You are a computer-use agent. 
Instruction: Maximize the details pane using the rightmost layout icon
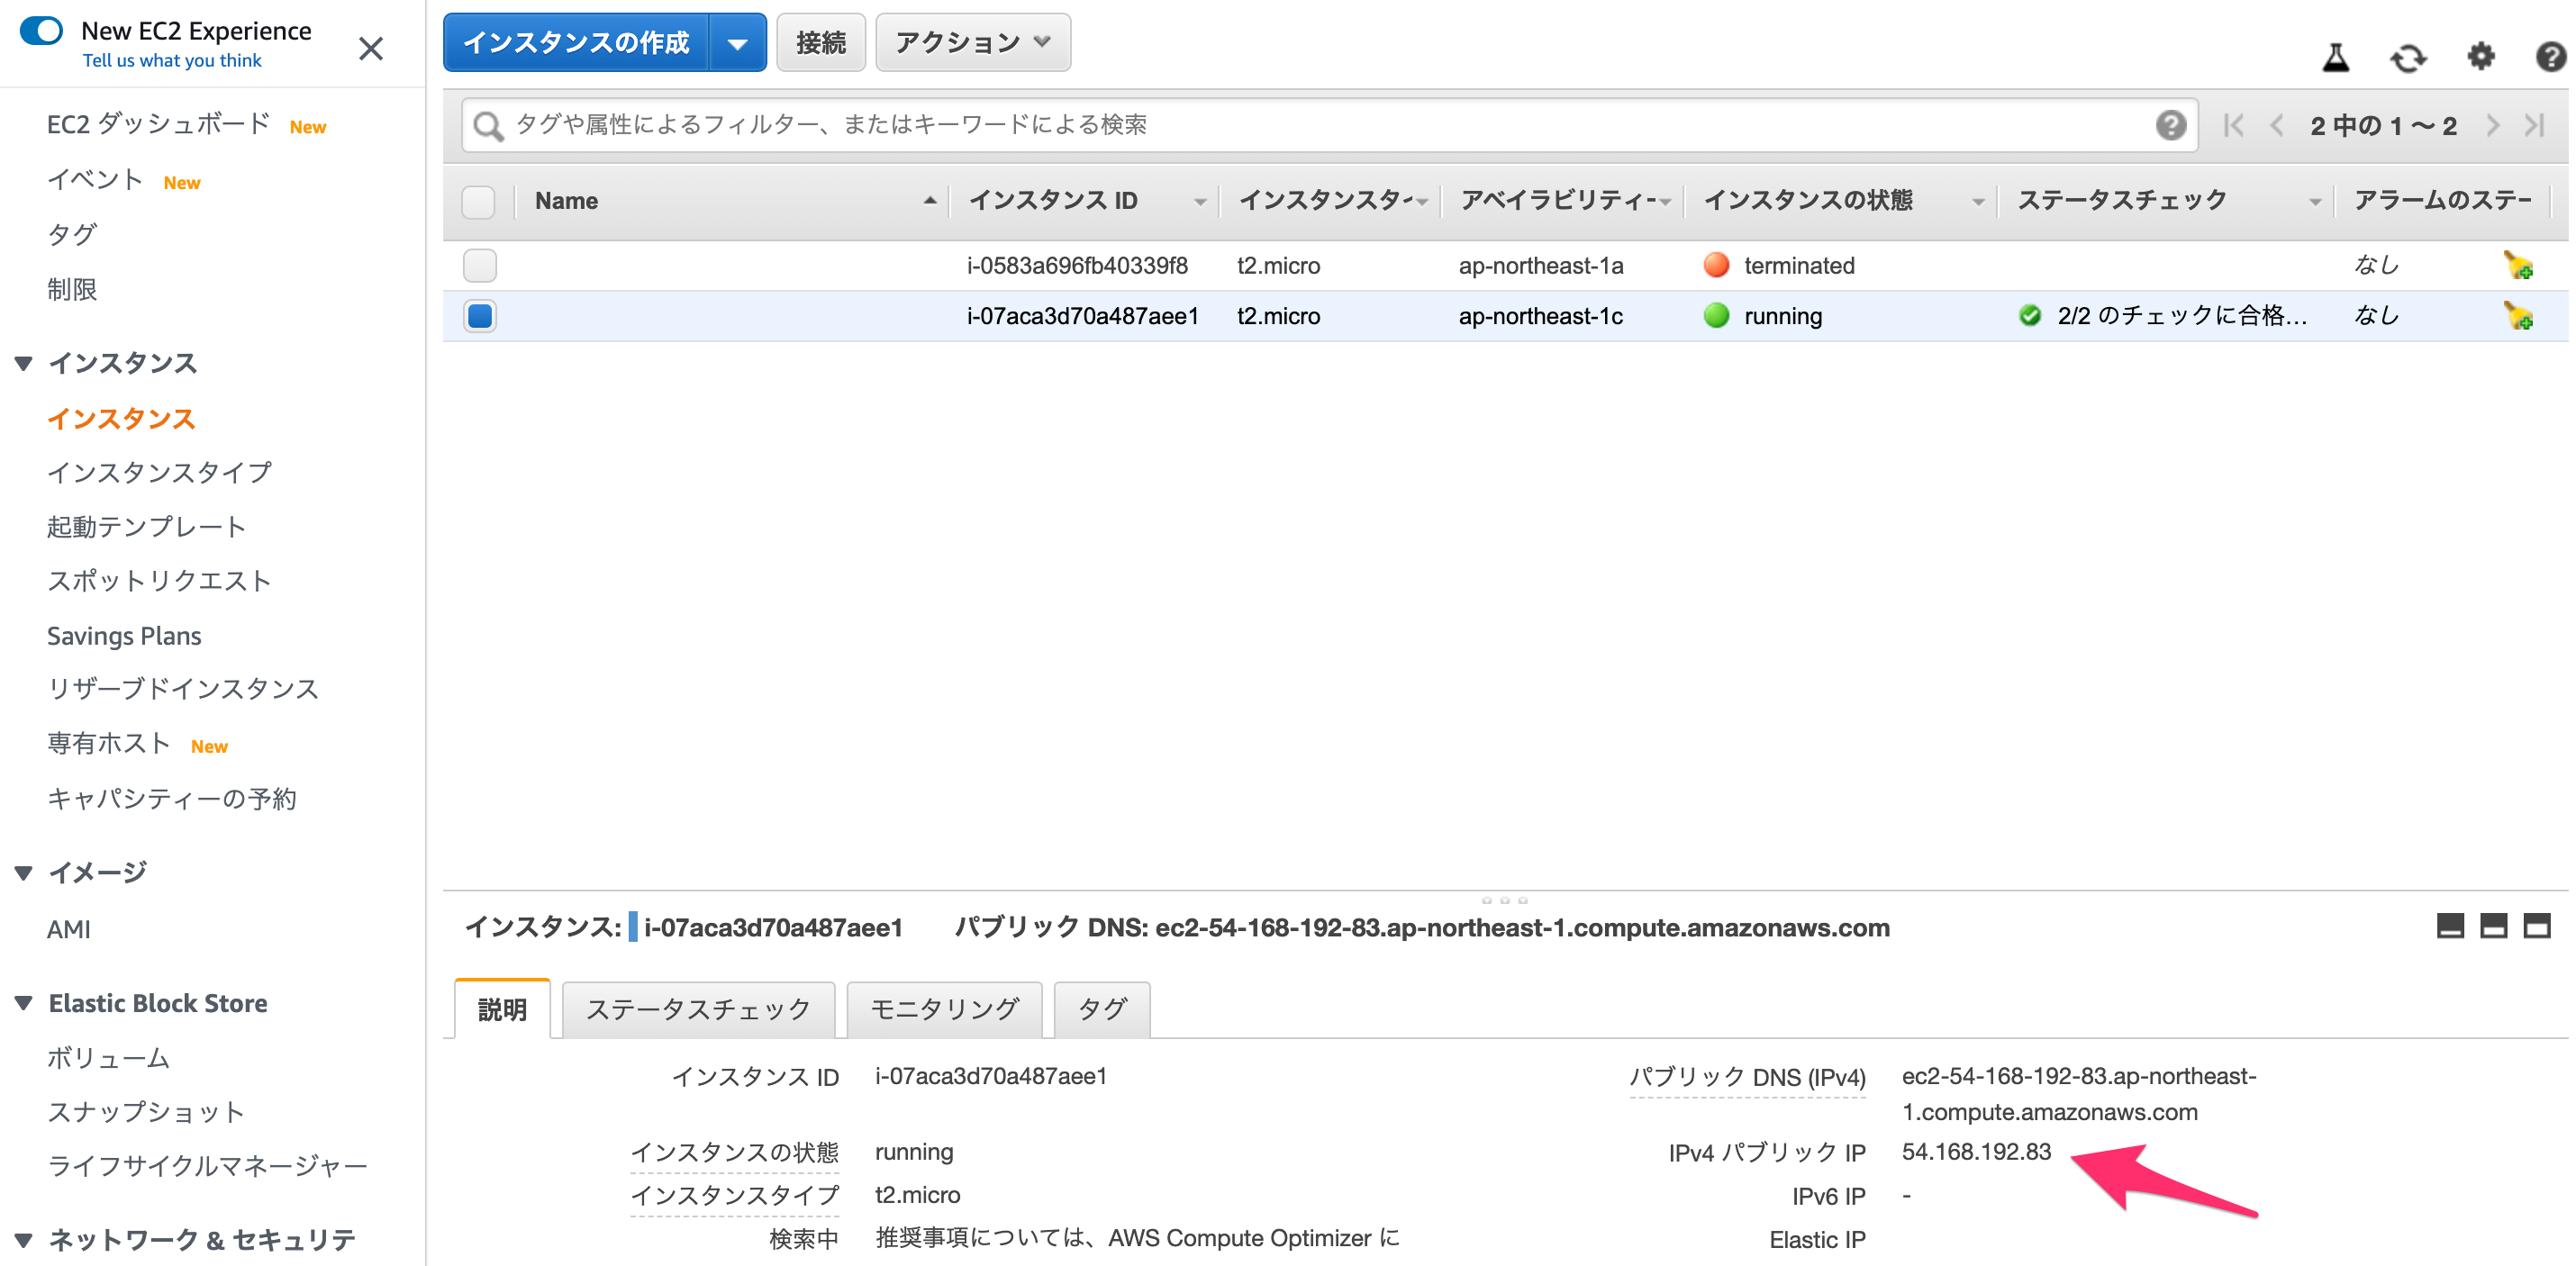pyautogui.click(x=2537, y=926)
